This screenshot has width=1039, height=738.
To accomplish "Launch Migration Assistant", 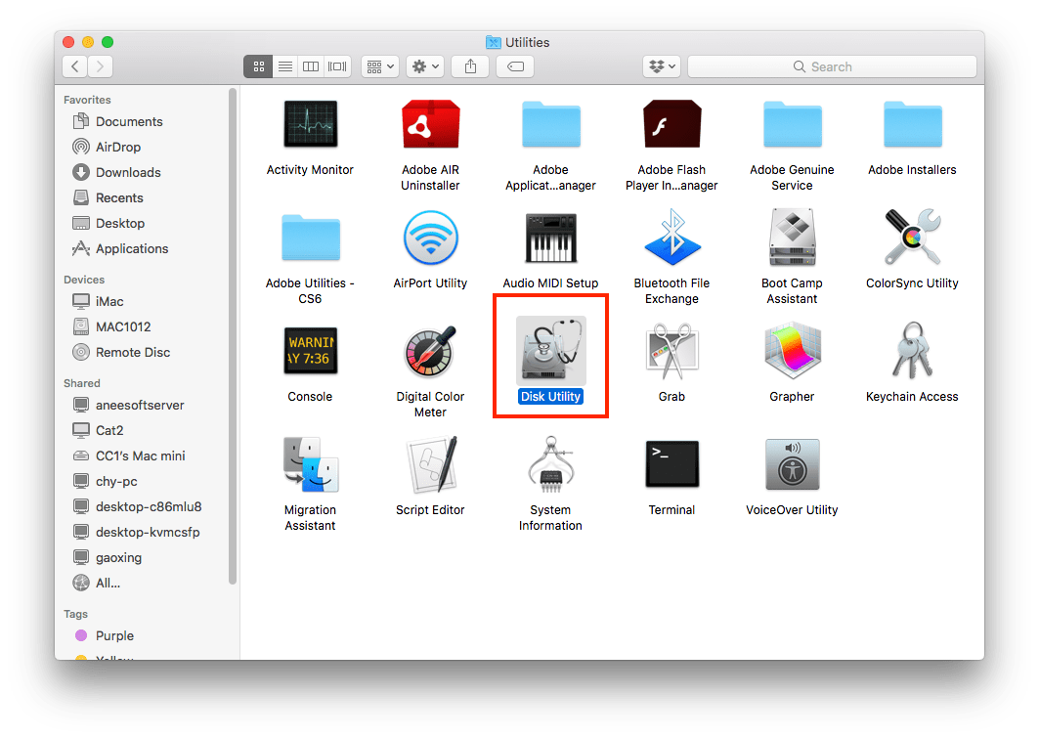I will (x=310, y=464).
